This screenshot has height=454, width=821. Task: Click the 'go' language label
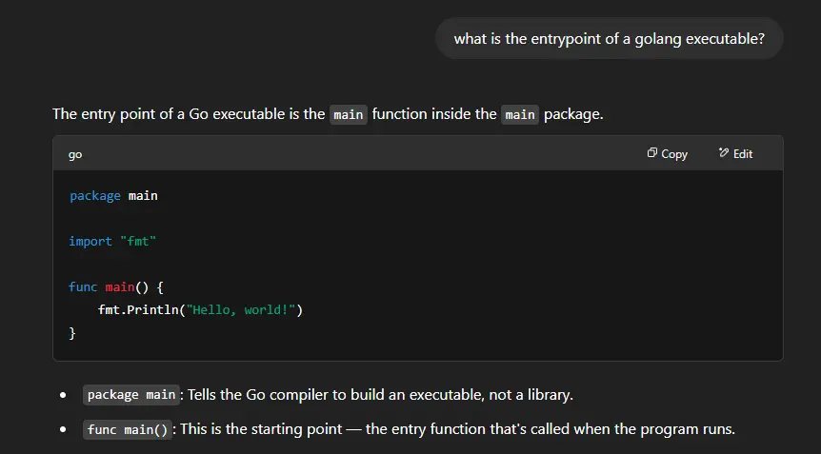click(x=75, y=155)
